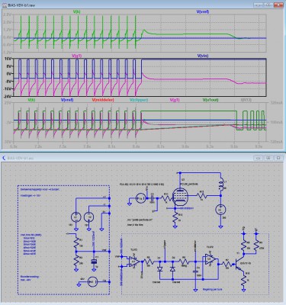Select the V(vin) trace label

pos(203,56)
